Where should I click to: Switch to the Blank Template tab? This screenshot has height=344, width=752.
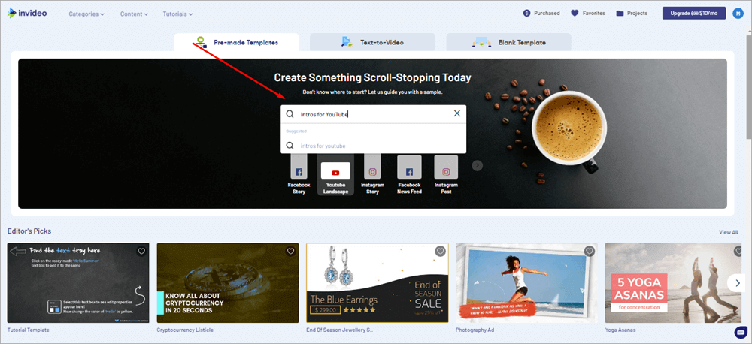pos(508,42)
